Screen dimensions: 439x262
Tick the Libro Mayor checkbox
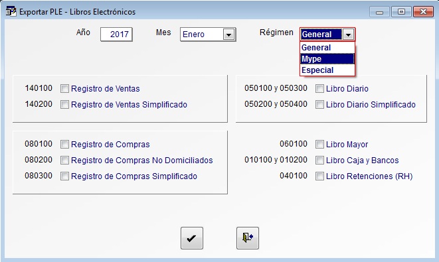pos(319,145)
